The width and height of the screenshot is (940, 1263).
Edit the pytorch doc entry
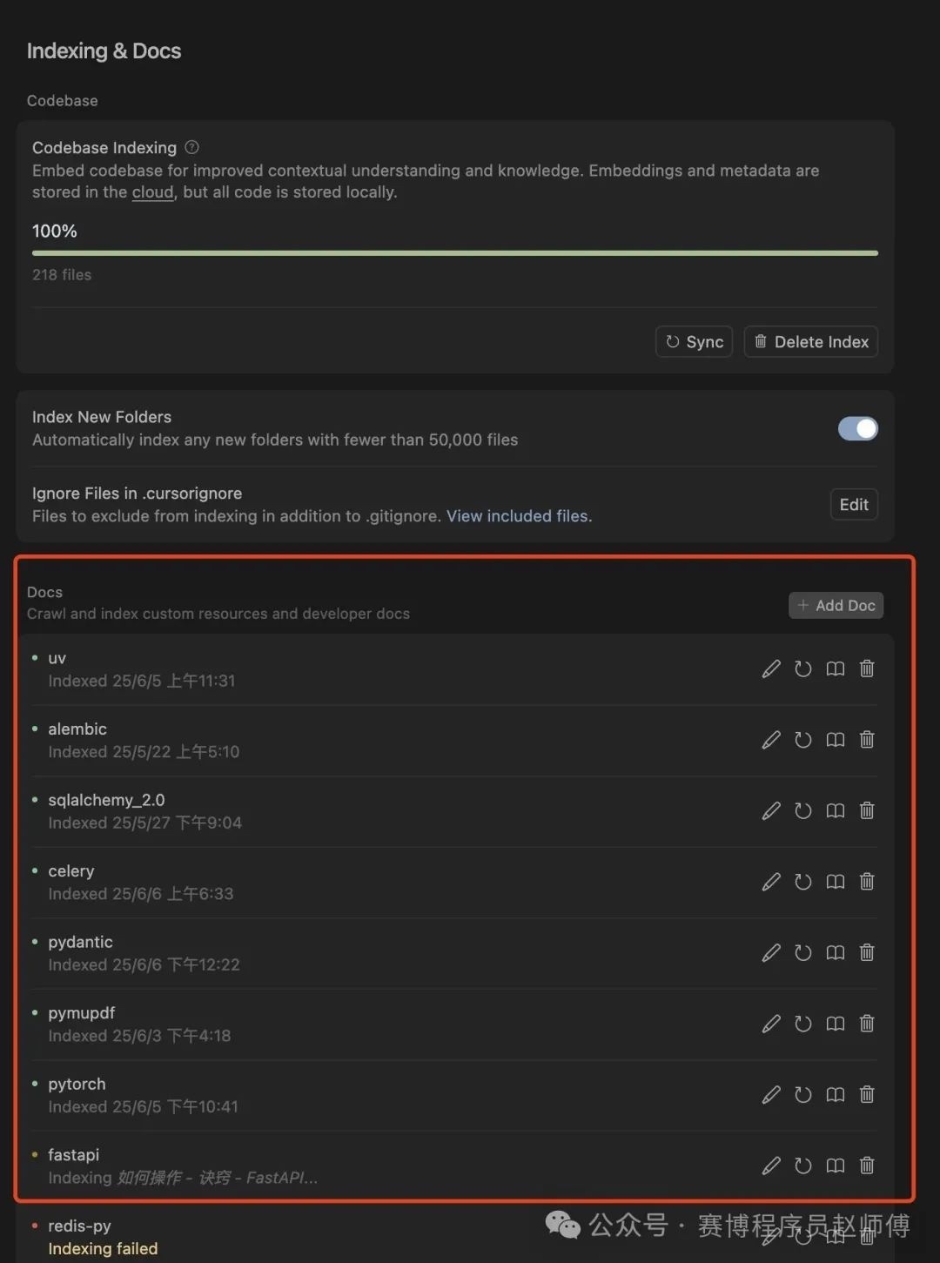point(771,1095)
